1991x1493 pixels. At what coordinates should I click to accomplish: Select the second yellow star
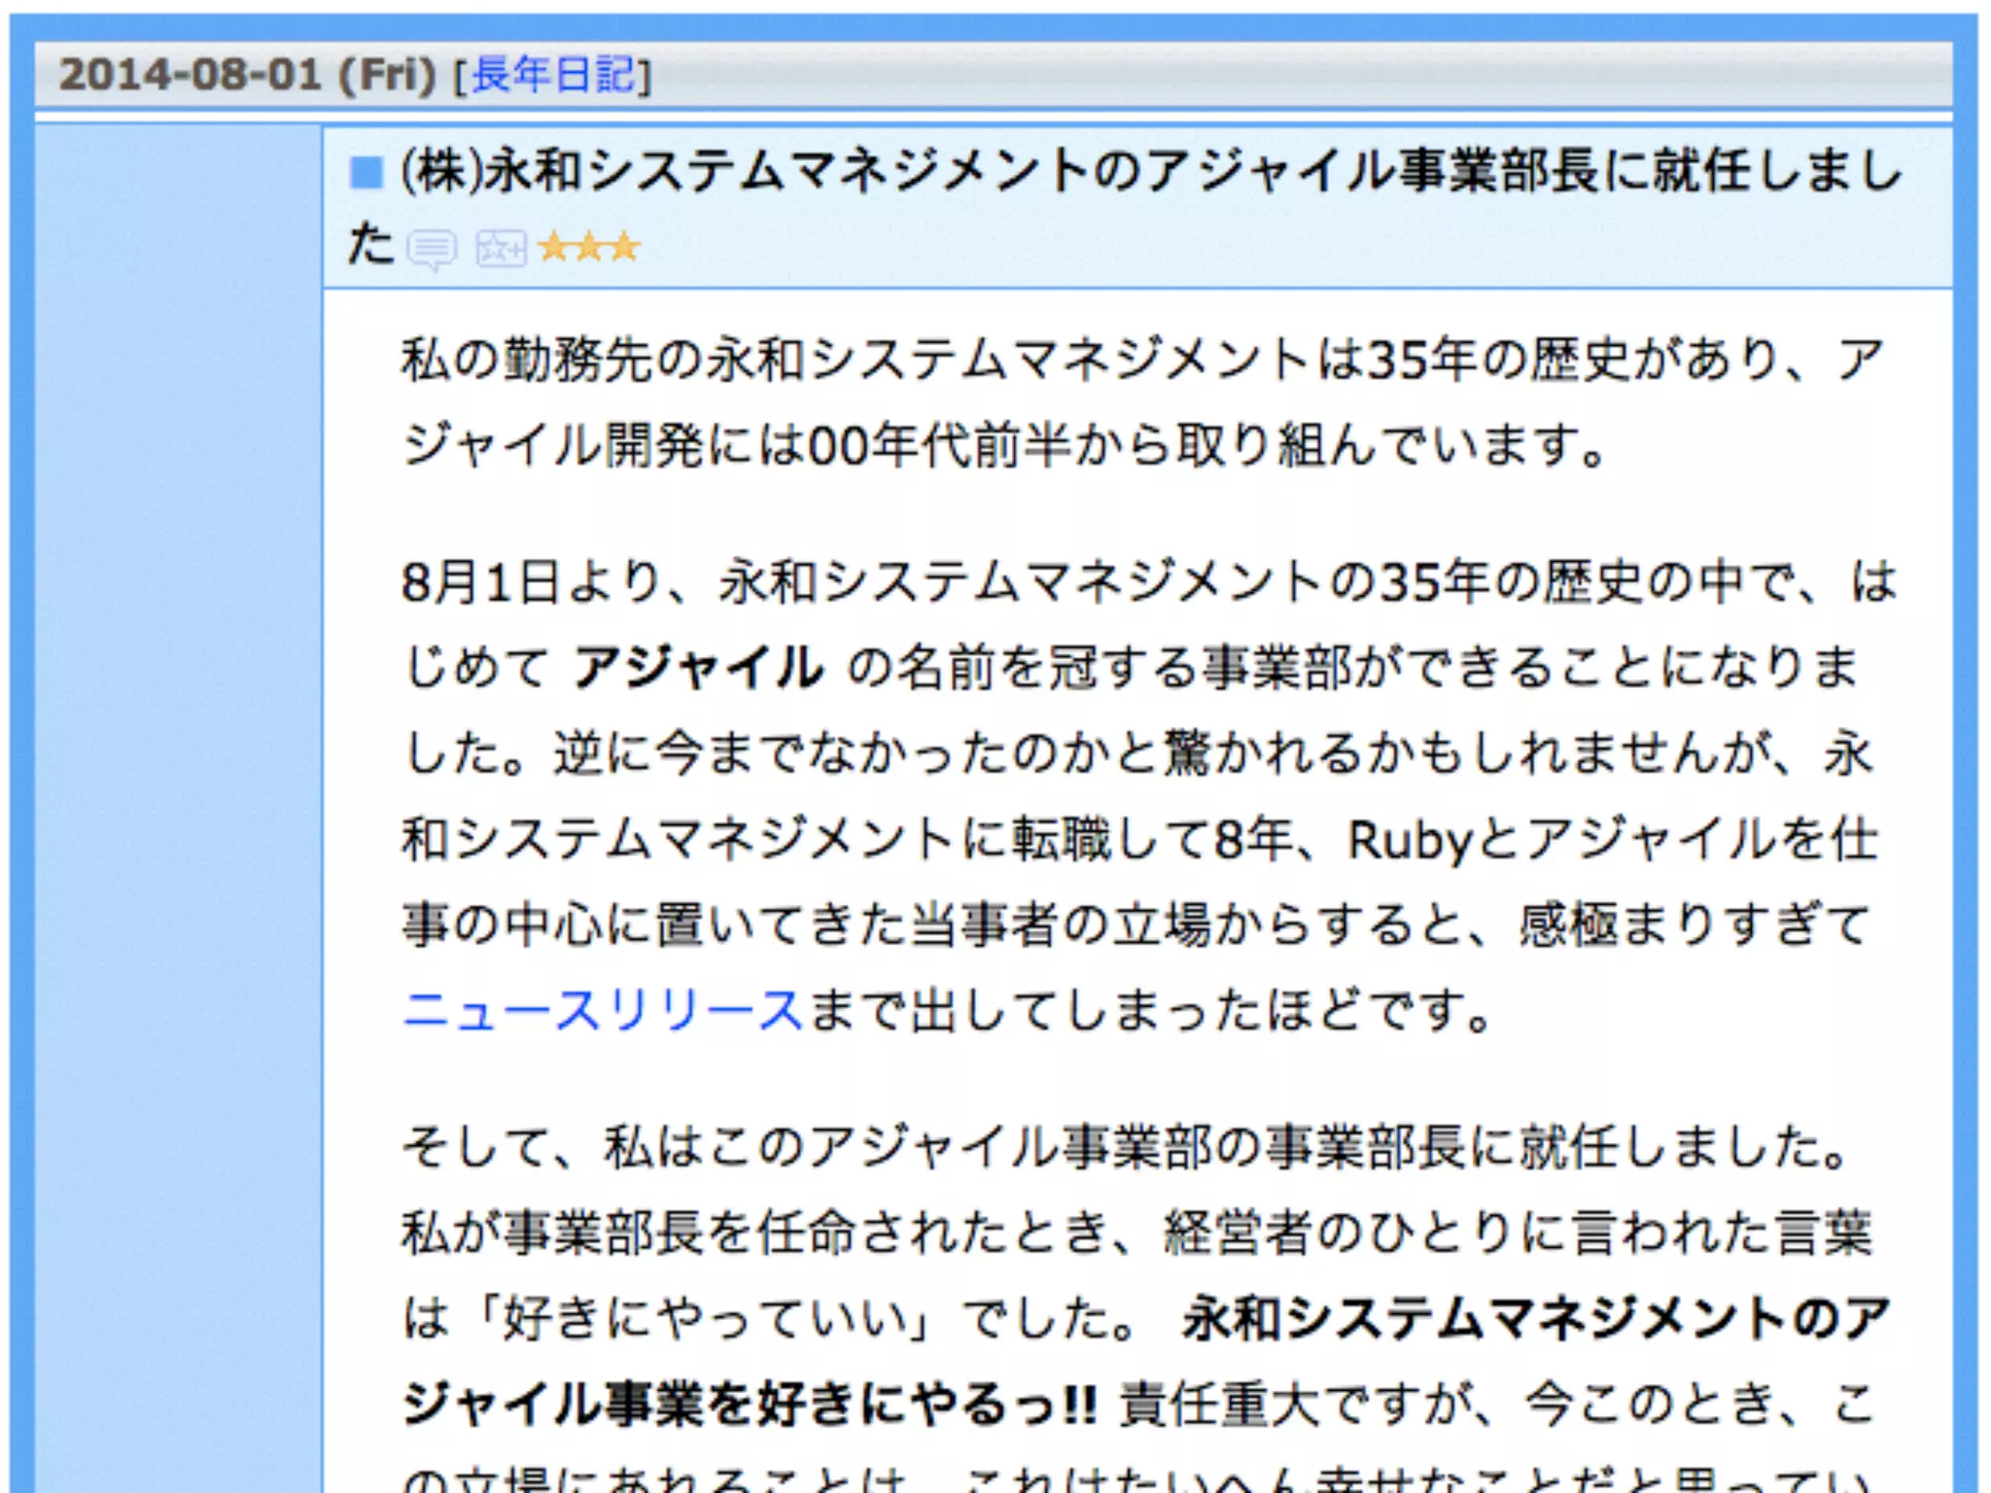click(x=589, y=247)
